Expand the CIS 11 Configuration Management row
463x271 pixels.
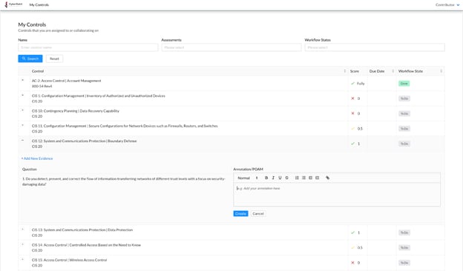pyautogui.click(x=23, y=125)
